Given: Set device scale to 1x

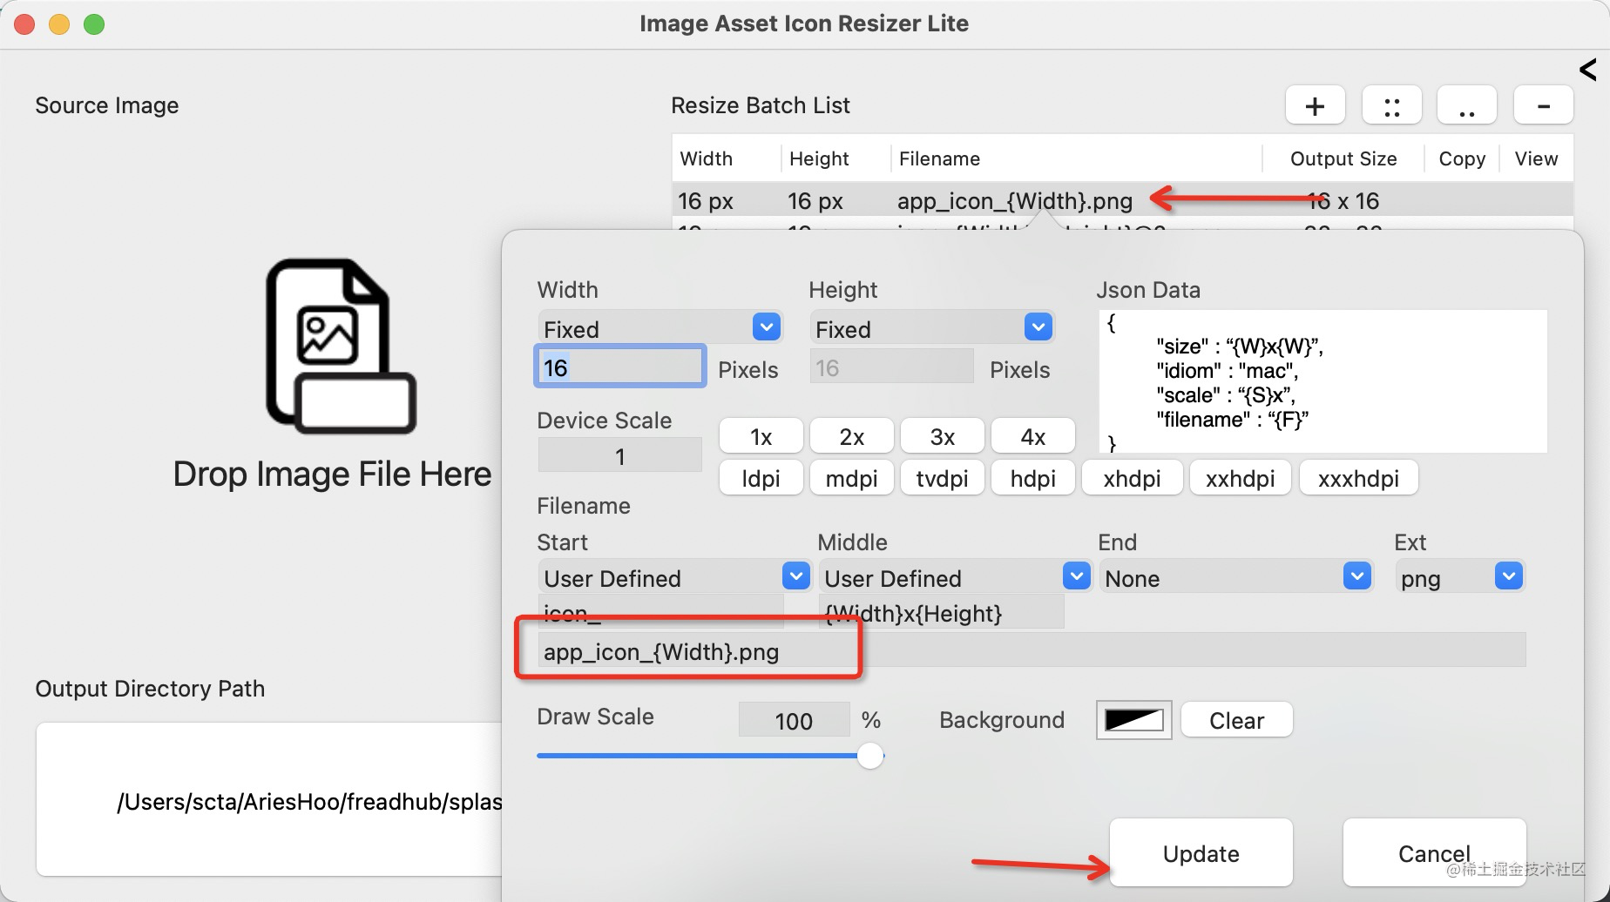Looking at the screenshot, I should point(761,436).
